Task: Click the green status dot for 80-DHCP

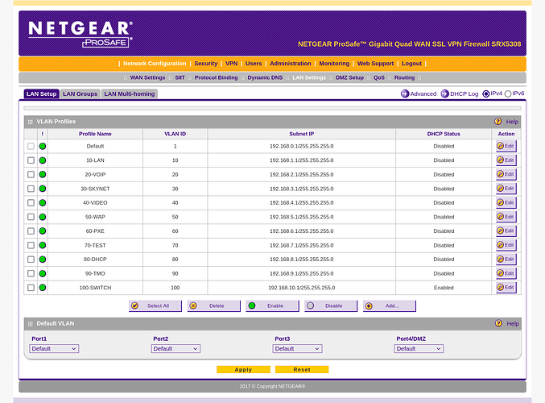Action: [43, 260]
